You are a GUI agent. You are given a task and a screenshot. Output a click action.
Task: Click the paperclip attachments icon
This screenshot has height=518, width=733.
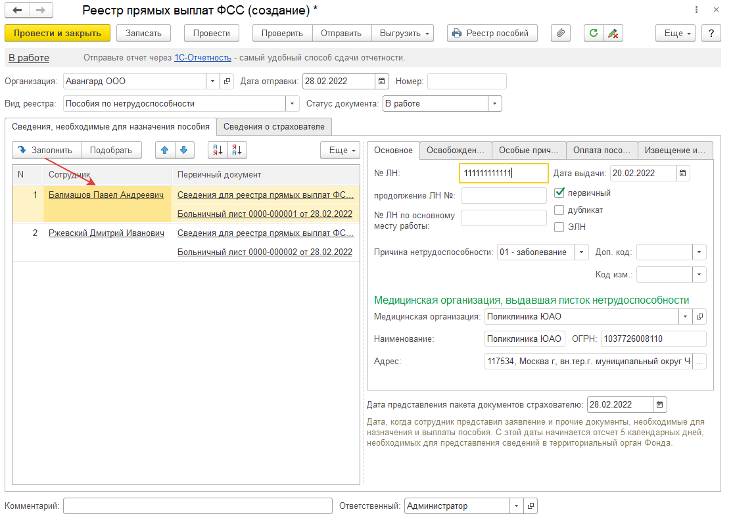click(560, 34)
